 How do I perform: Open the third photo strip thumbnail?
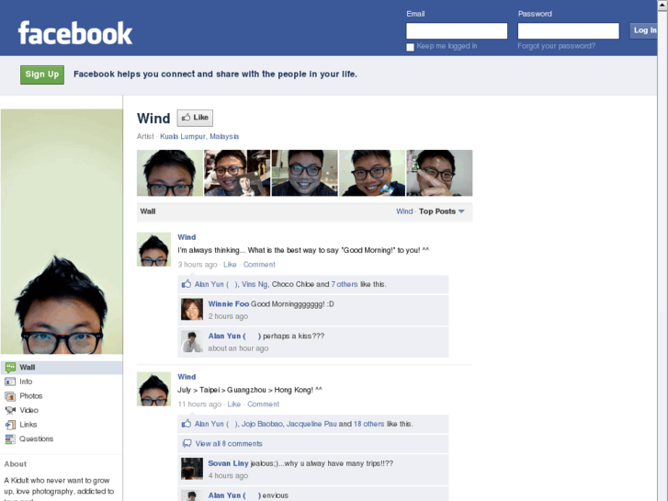pos(305,173)
